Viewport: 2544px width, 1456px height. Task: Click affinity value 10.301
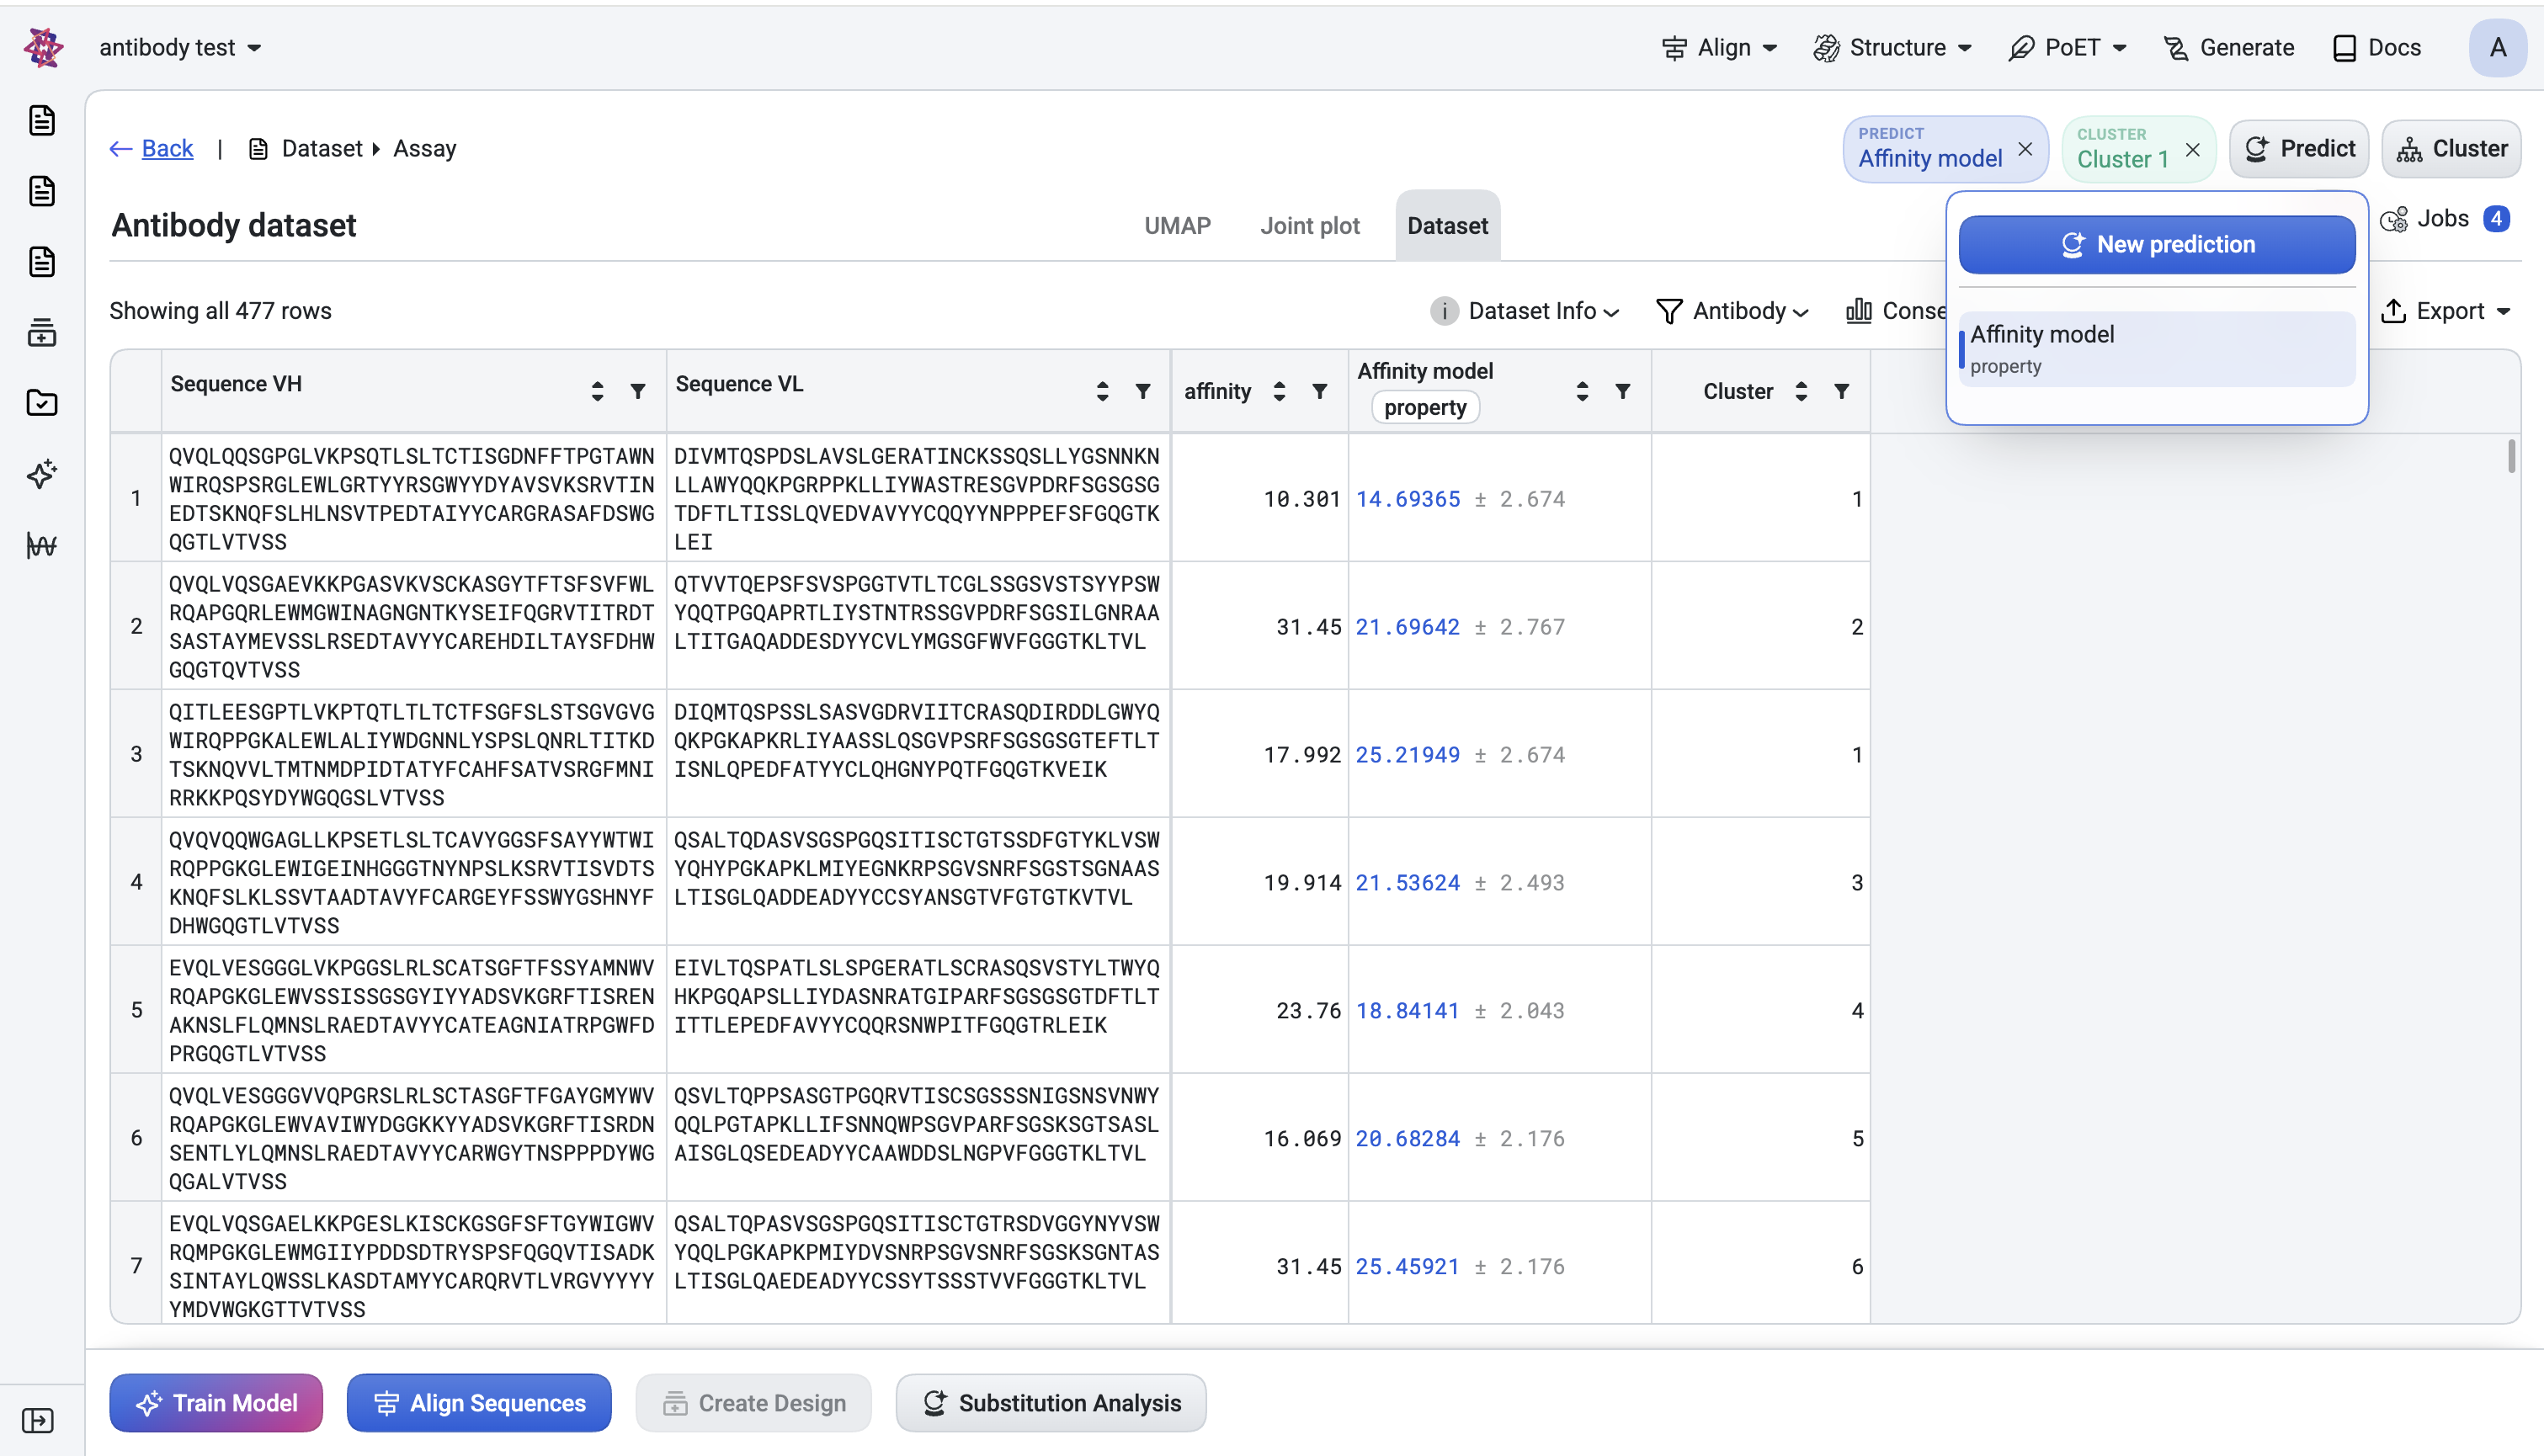(x=1302, y=499)
